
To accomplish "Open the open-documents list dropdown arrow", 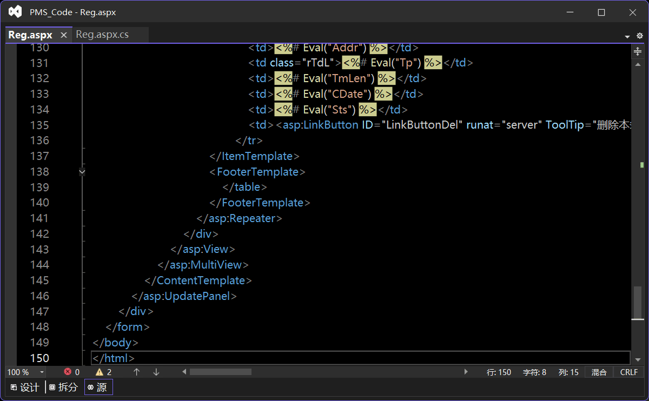I will click(x=627, y=36).
